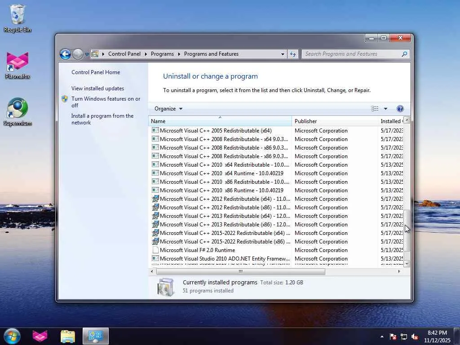Expand arrow after Programs breadcrumb
The image size is (460, 345).
[x=179, y=54]
